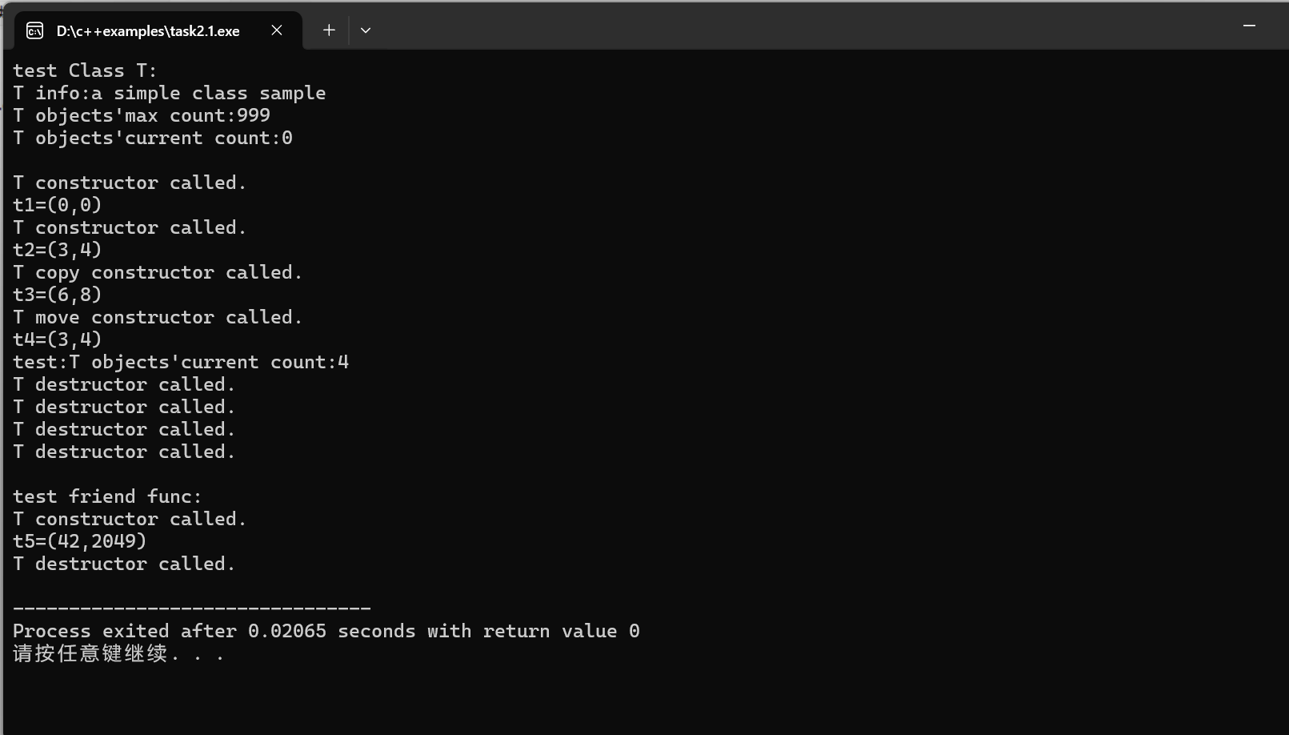Click the terminal icon on the task2.1.exe tab
Screen dimensions: 1289x735
[x=34, y=30]
